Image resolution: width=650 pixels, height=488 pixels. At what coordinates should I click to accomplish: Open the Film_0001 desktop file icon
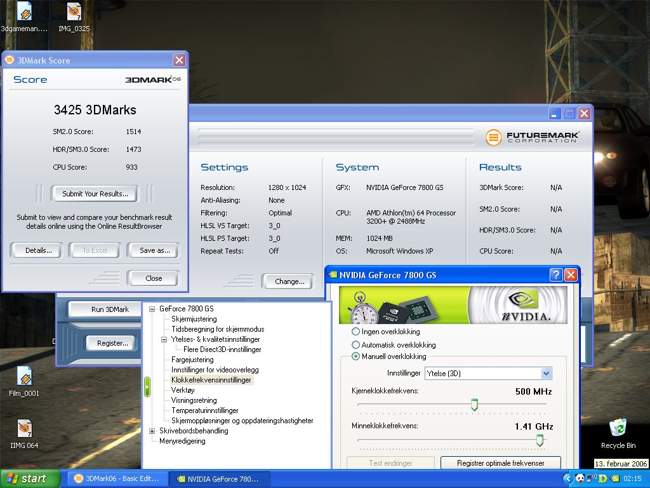(x=24, y=376)
